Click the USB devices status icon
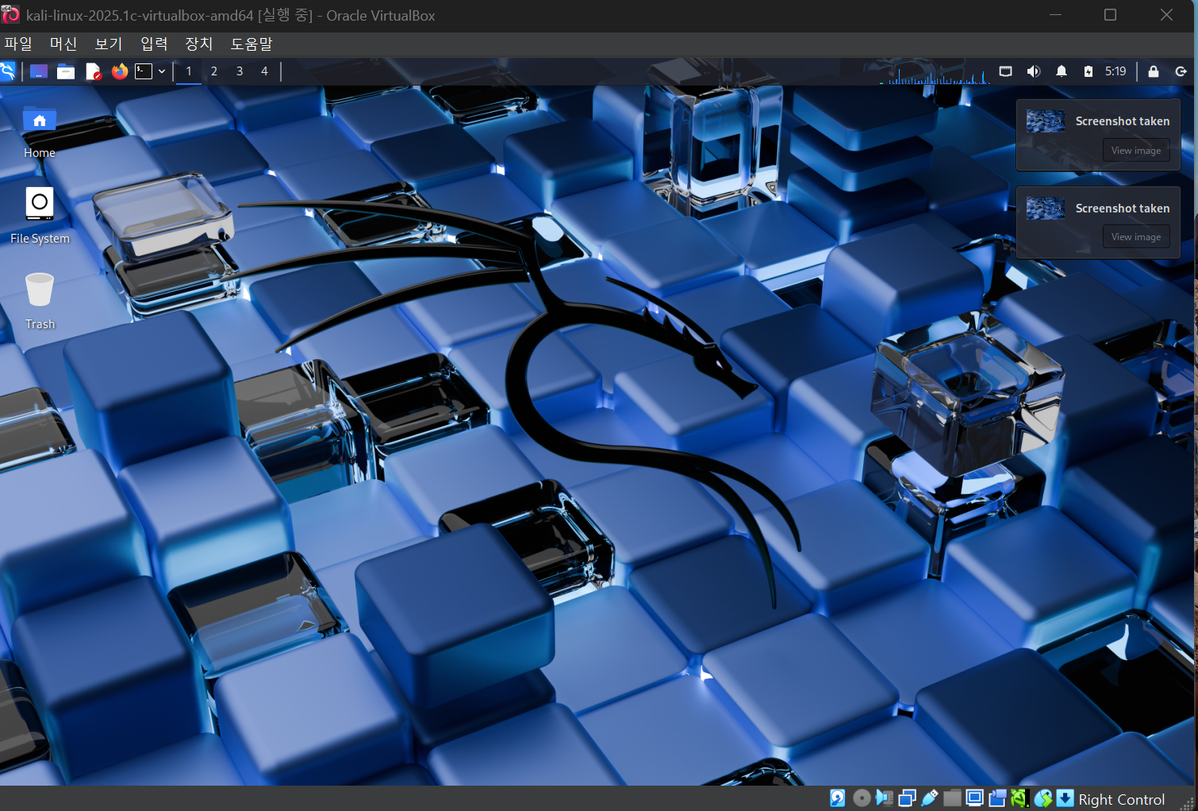The height and width of the screenshot is (811, 1198). [x=930, y=798]
